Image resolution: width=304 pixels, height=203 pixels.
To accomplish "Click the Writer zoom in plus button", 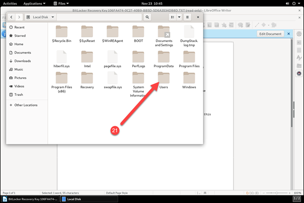I will coord(289,193).
